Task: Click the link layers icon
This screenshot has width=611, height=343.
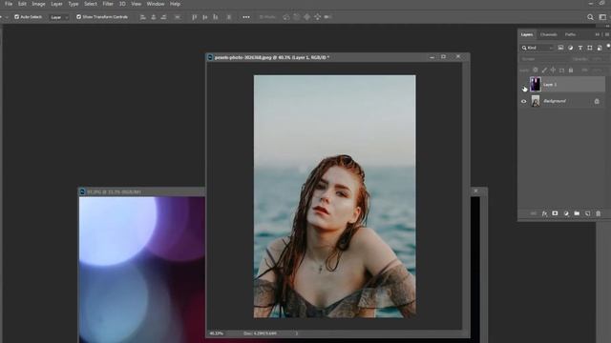Action: click(x=534, y=213)
